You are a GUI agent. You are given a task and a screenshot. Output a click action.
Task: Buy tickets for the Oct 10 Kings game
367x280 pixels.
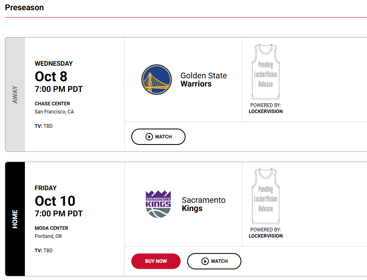(x=156, y=261)
